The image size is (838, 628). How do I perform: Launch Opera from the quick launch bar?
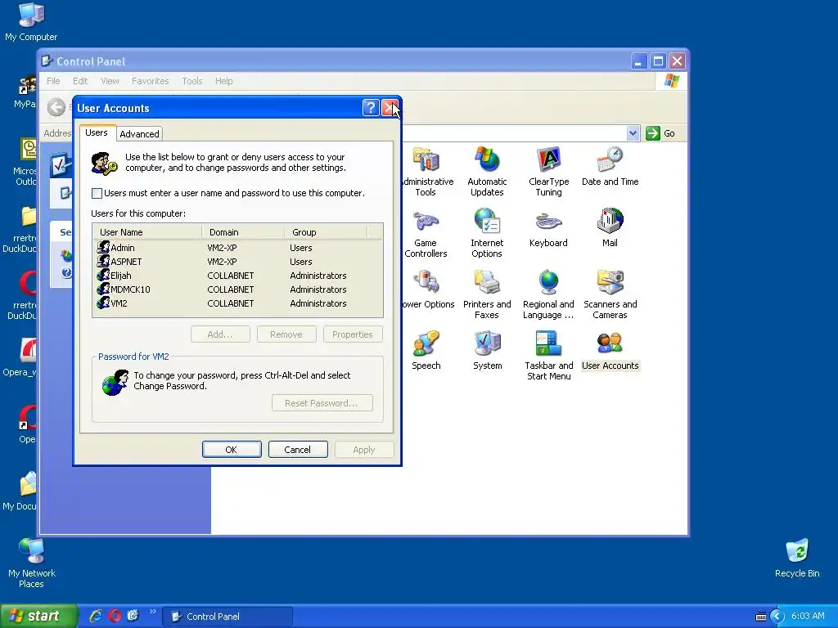[115, 616]
